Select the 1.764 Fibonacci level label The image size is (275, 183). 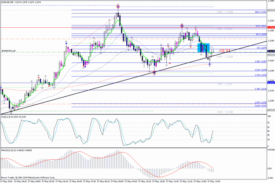point(260,75)
